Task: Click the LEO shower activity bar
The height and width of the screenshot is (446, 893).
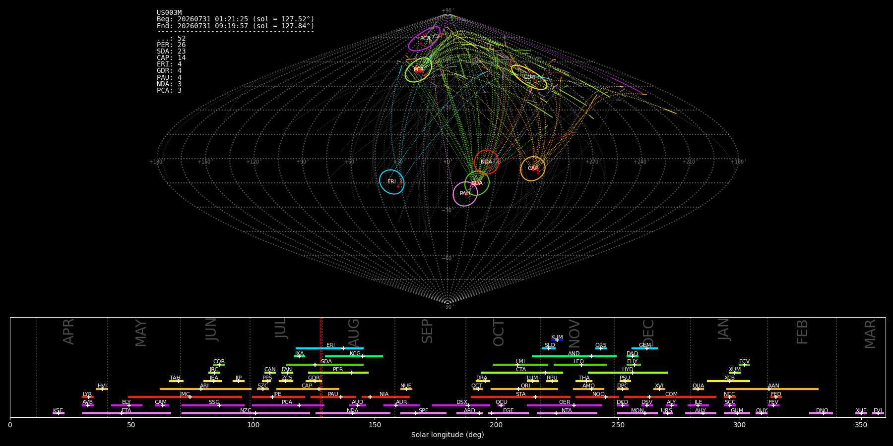Action: click(580, 365)
